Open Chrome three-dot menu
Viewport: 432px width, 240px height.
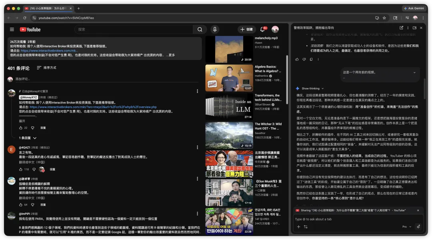[x=423, y=18]
